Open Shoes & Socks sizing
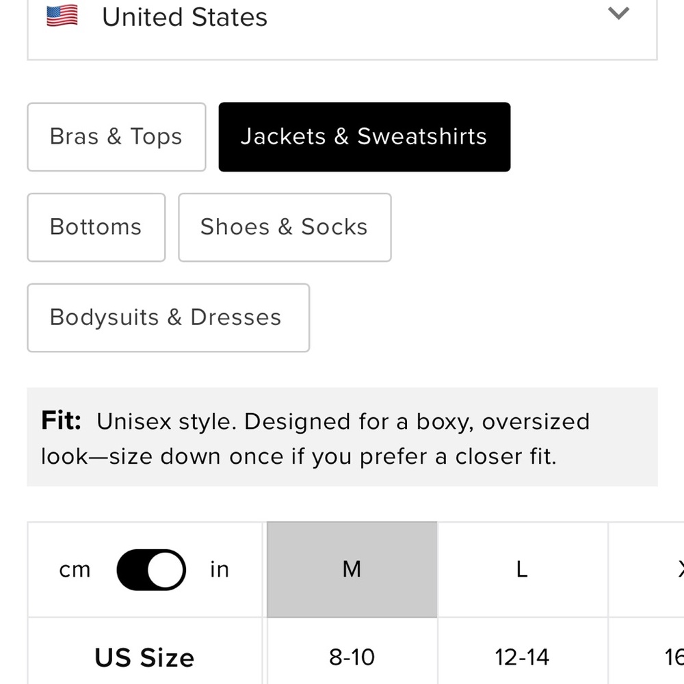The height and width of the screenshot is (684, 684). 285,227
